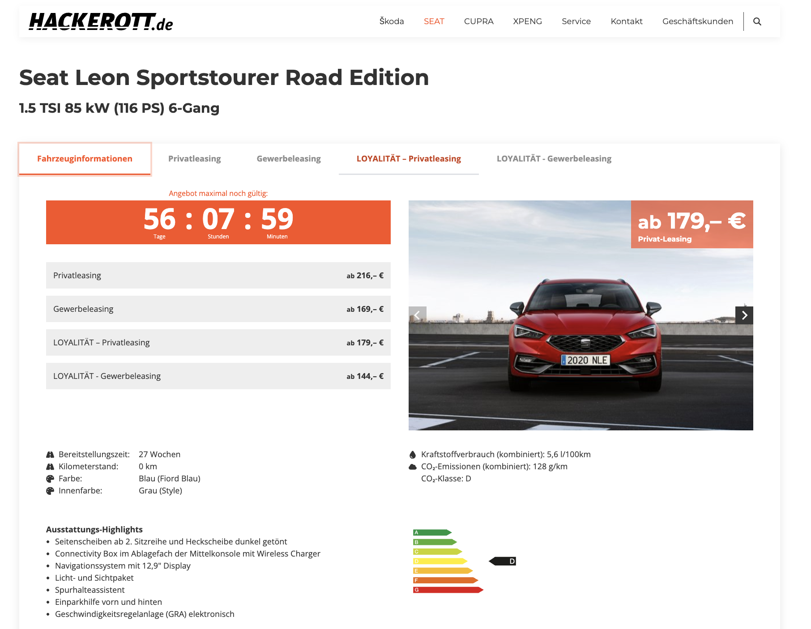
Task: Open the CUPRA menu item
Action: click(x=478, y=21)
